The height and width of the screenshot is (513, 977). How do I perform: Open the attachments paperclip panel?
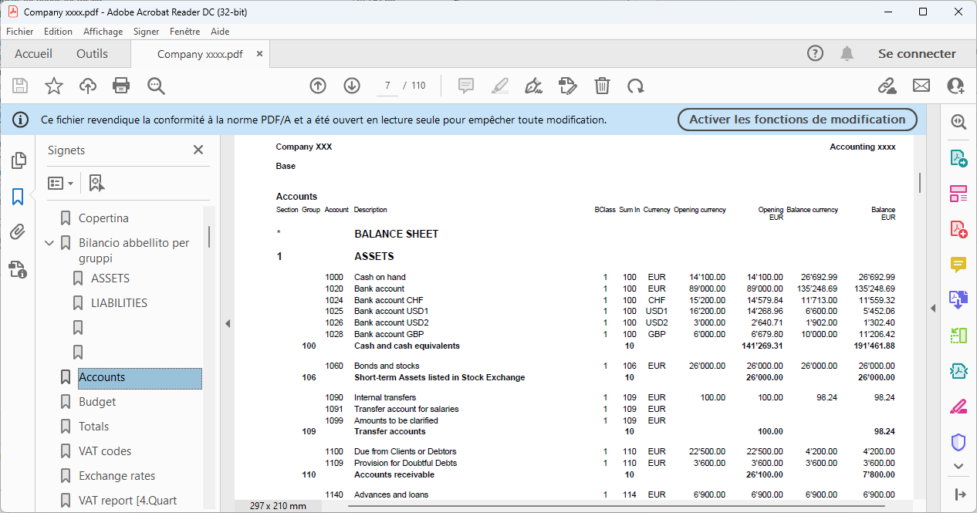pos(18,232)
